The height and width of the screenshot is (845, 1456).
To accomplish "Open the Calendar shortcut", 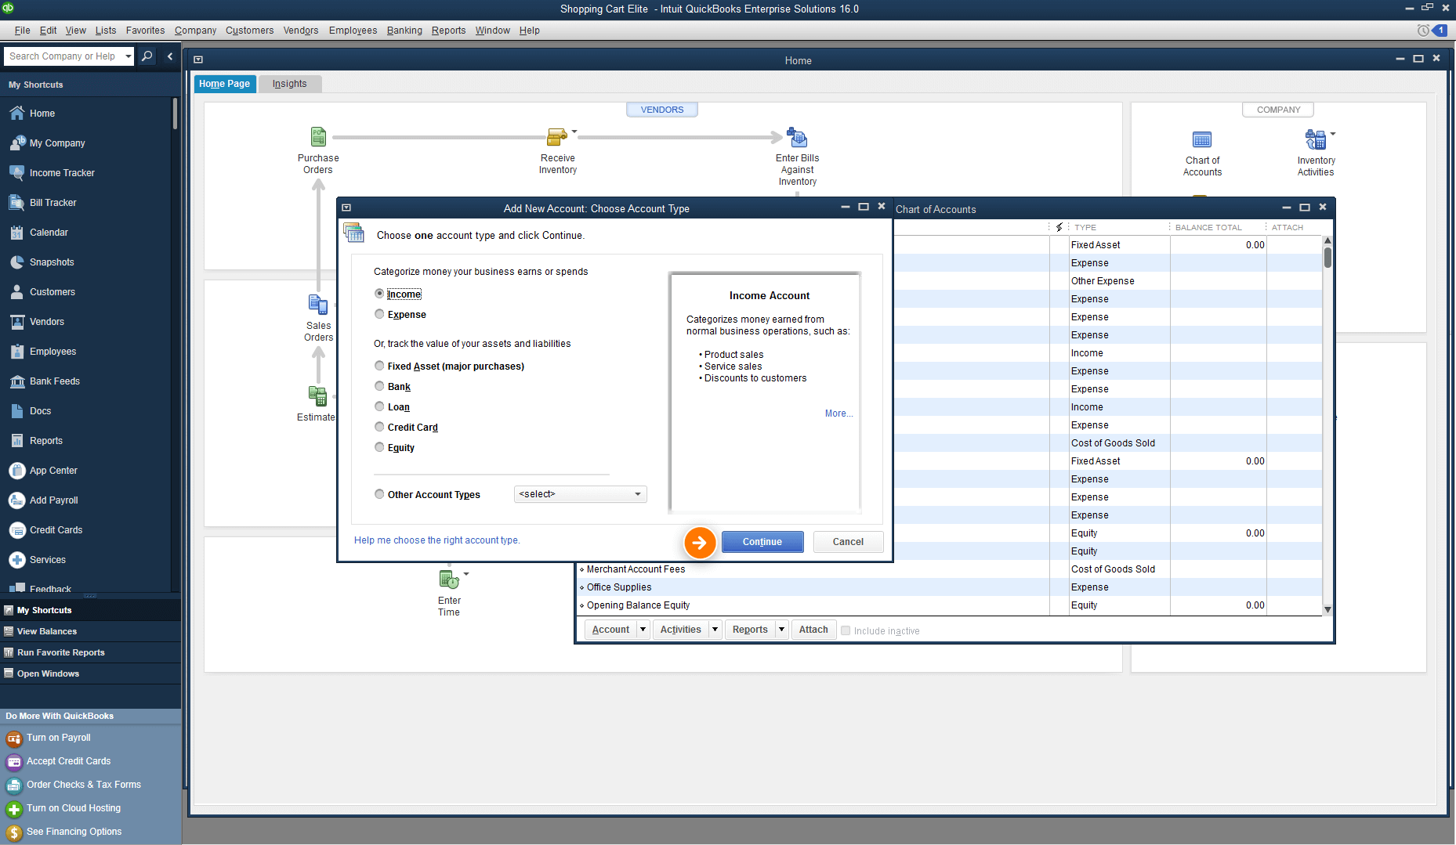I will [49, 233].
